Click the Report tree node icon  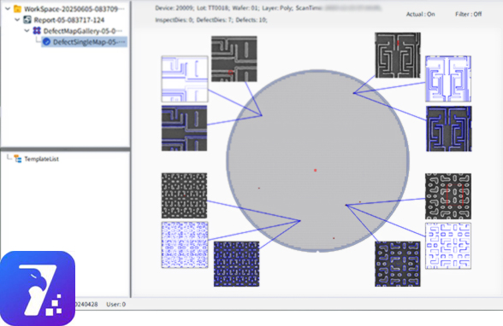[x=27, y=20]
